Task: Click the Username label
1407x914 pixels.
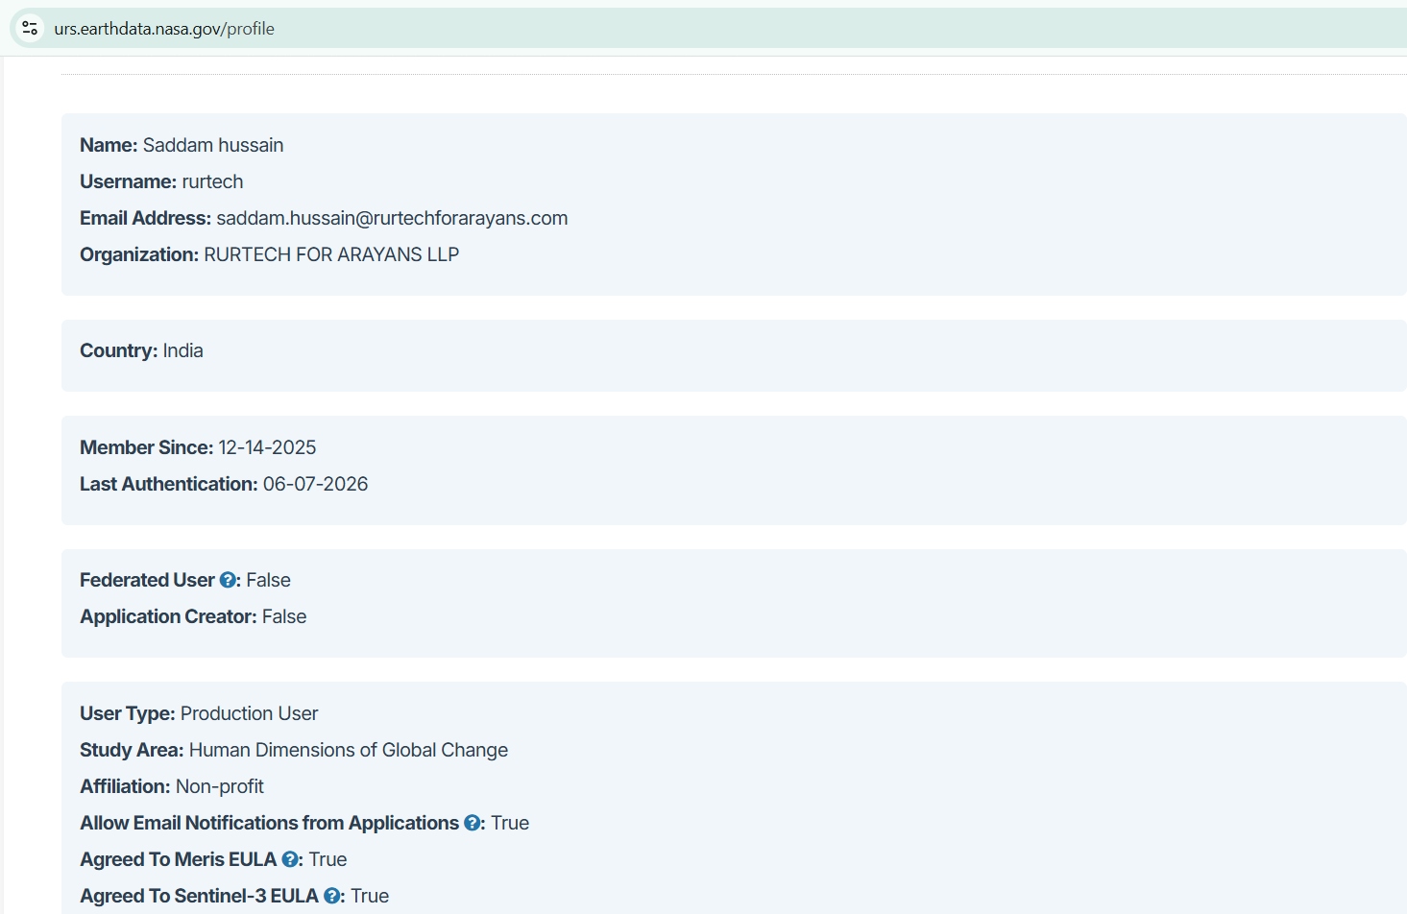Action: tap(128, 181)
